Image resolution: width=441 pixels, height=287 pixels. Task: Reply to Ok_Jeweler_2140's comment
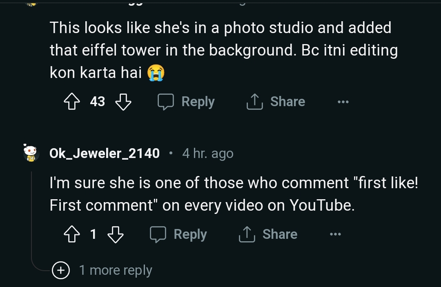click(x=178, y=234)
